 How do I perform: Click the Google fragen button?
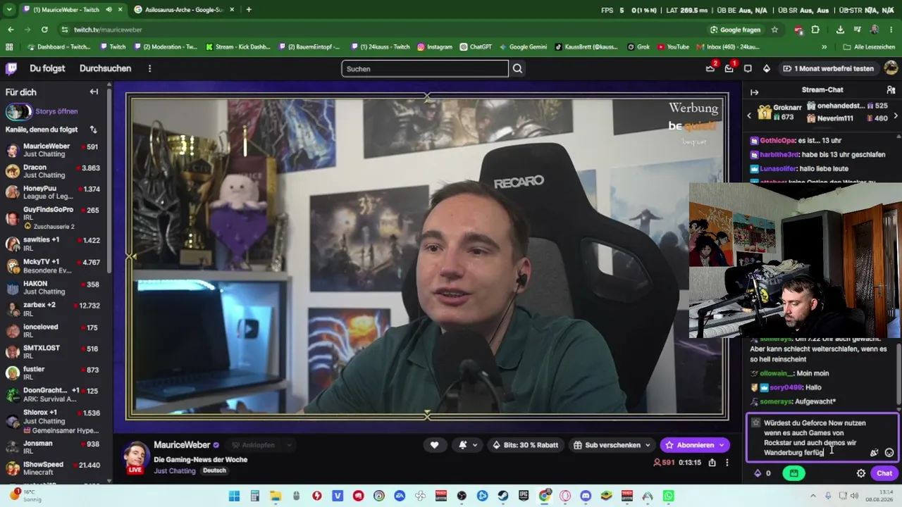pos(735,30)
